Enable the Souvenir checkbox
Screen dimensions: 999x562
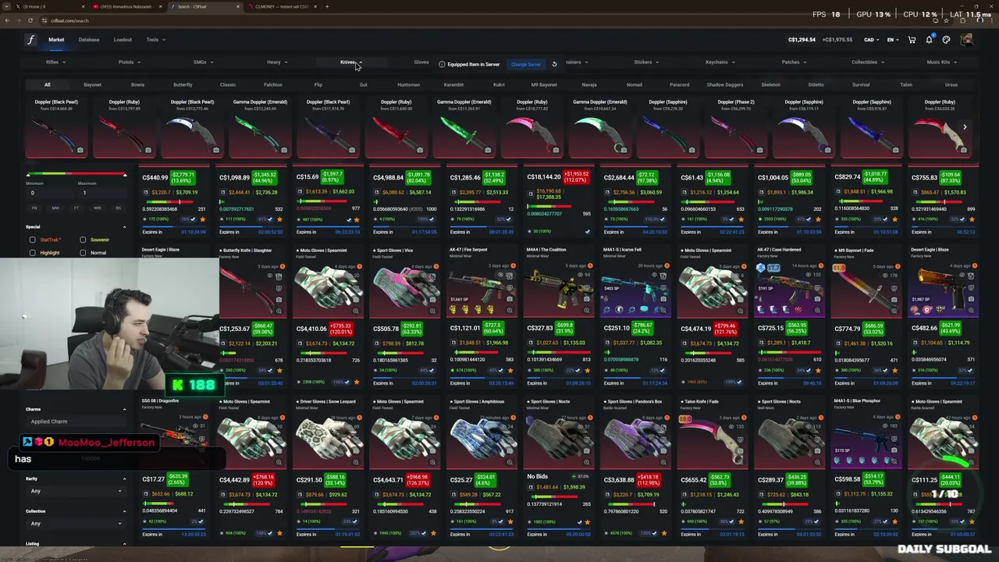[83, 240]
